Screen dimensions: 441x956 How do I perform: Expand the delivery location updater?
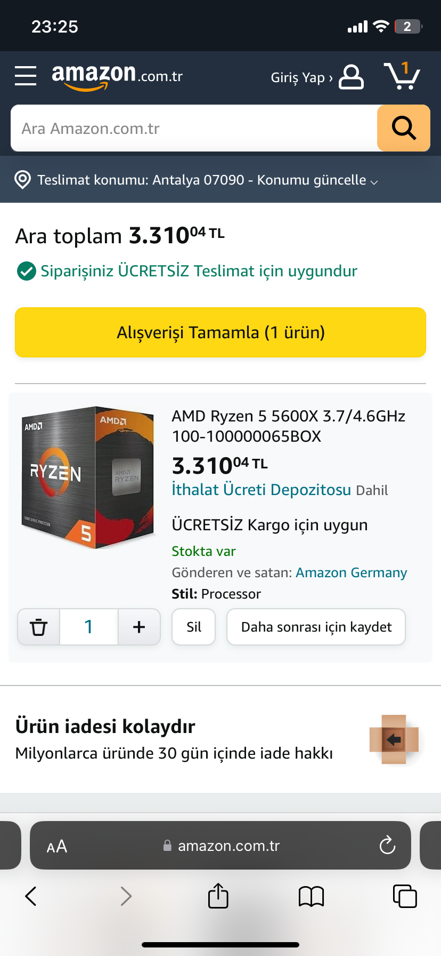(x=208, y=180)
